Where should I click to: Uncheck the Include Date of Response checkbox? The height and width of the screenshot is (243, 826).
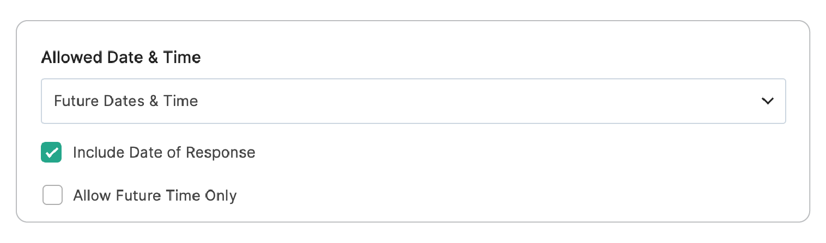click(51, 153)
